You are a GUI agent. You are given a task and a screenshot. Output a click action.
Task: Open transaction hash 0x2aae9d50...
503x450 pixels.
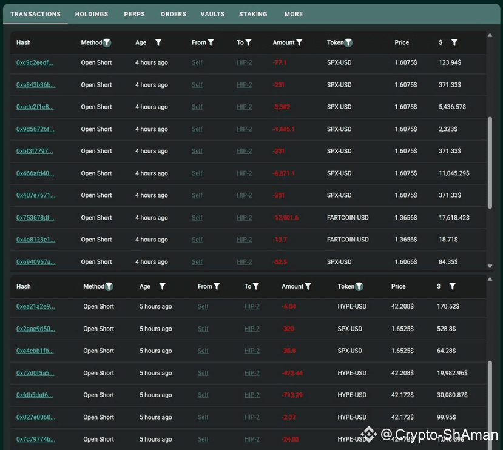(36, 329)
